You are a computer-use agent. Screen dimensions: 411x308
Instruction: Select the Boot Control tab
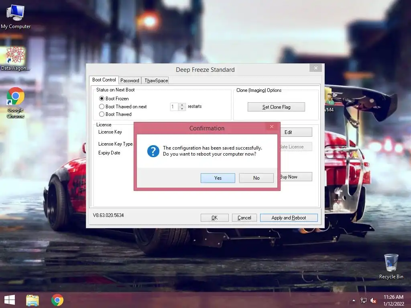(x=104, y=80)
